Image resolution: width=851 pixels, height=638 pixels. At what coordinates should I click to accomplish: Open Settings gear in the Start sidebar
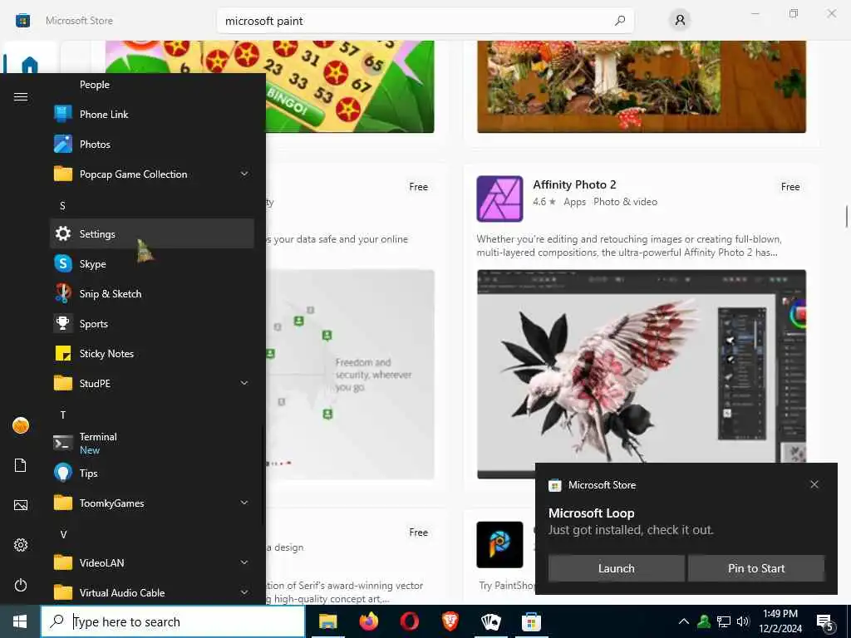coord(21,545)
